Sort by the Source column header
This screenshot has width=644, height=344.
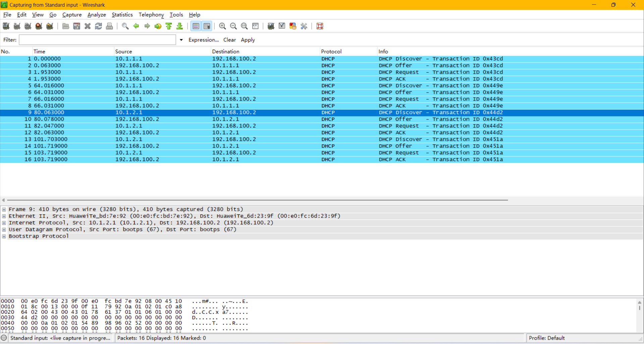pyautogui.click(x=162, y=51)
